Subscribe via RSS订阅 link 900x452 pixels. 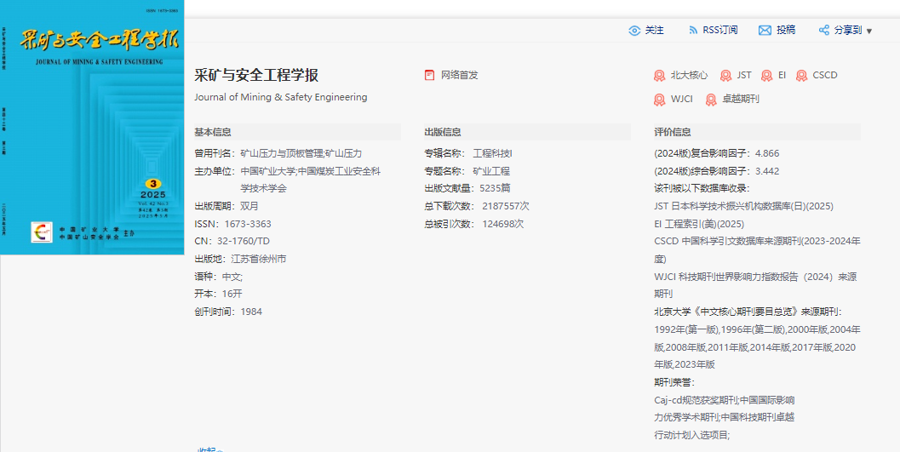pos(720,31)
